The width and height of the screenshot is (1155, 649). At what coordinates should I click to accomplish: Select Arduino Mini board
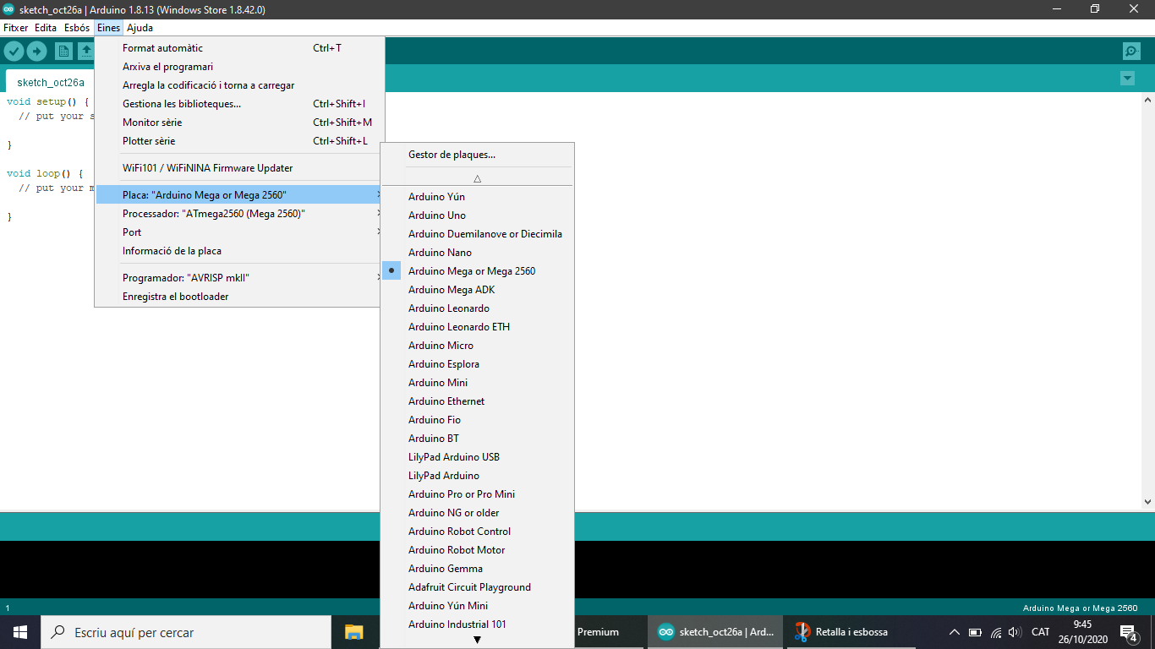477,383
